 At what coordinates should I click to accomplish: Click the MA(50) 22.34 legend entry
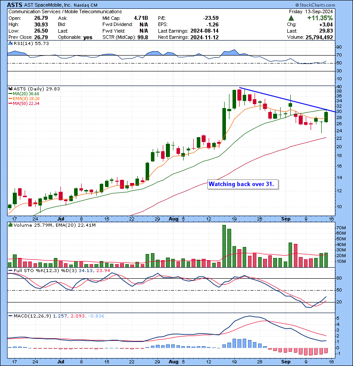point(24,103)
